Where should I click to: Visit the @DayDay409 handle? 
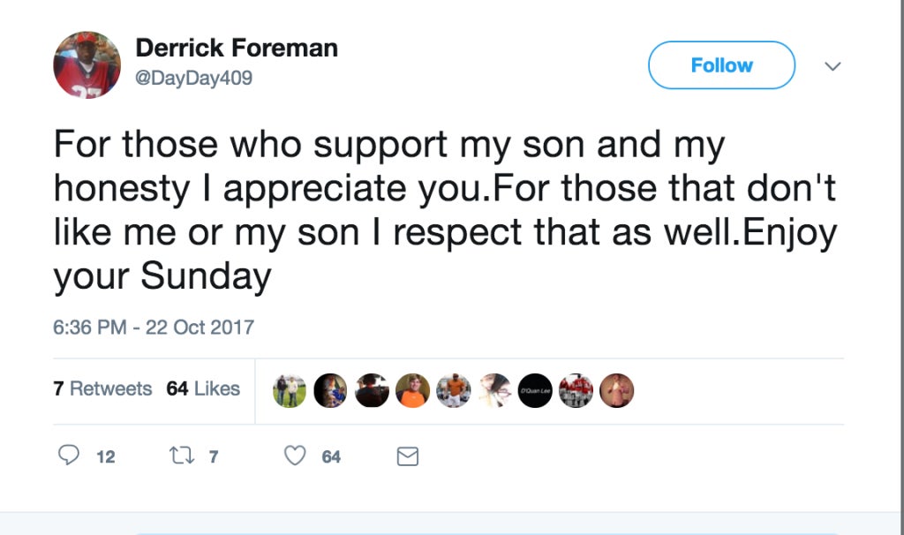(193, 78)
